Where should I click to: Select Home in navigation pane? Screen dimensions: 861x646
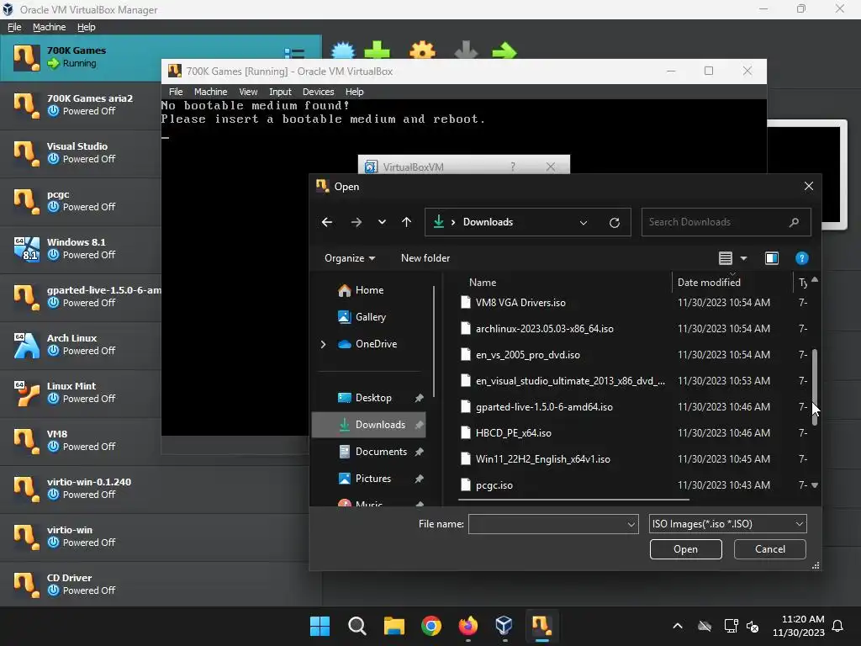pos(369,290)
